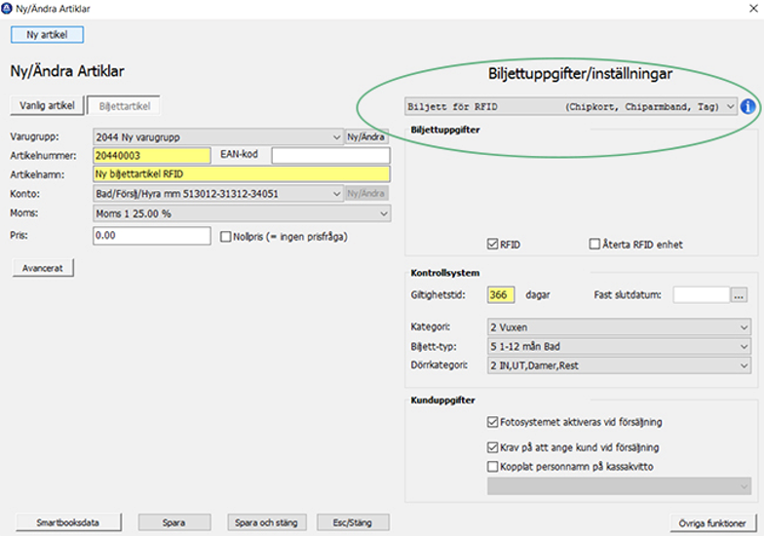Click Ny/Ändra next to Konto

[x=366, y=193]
